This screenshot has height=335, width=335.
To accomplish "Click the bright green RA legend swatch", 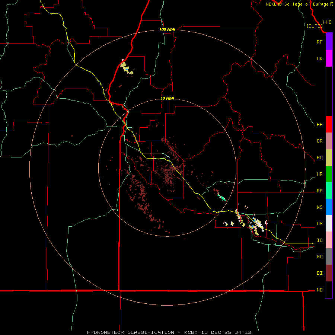I will (329, 191).
